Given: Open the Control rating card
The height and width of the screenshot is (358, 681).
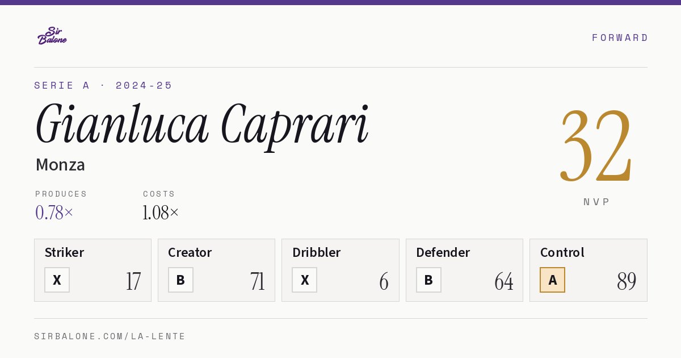Looking at the screenshot, I should (588, 270).
